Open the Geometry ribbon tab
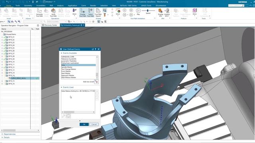255x143 pixels. [28, 6]
